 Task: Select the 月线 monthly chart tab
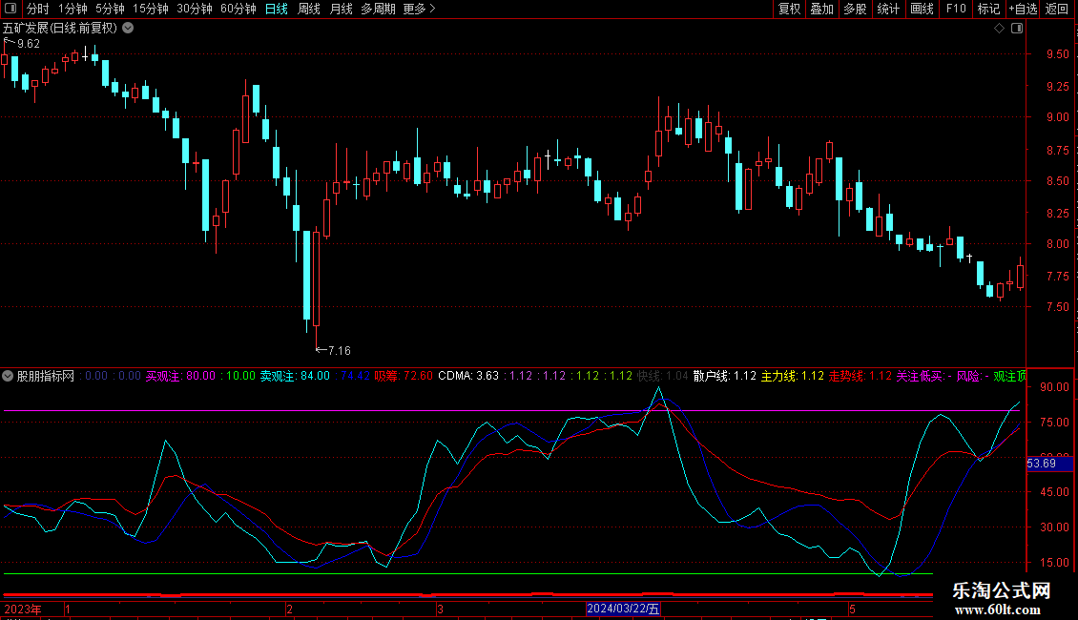(x=341, y=9)
